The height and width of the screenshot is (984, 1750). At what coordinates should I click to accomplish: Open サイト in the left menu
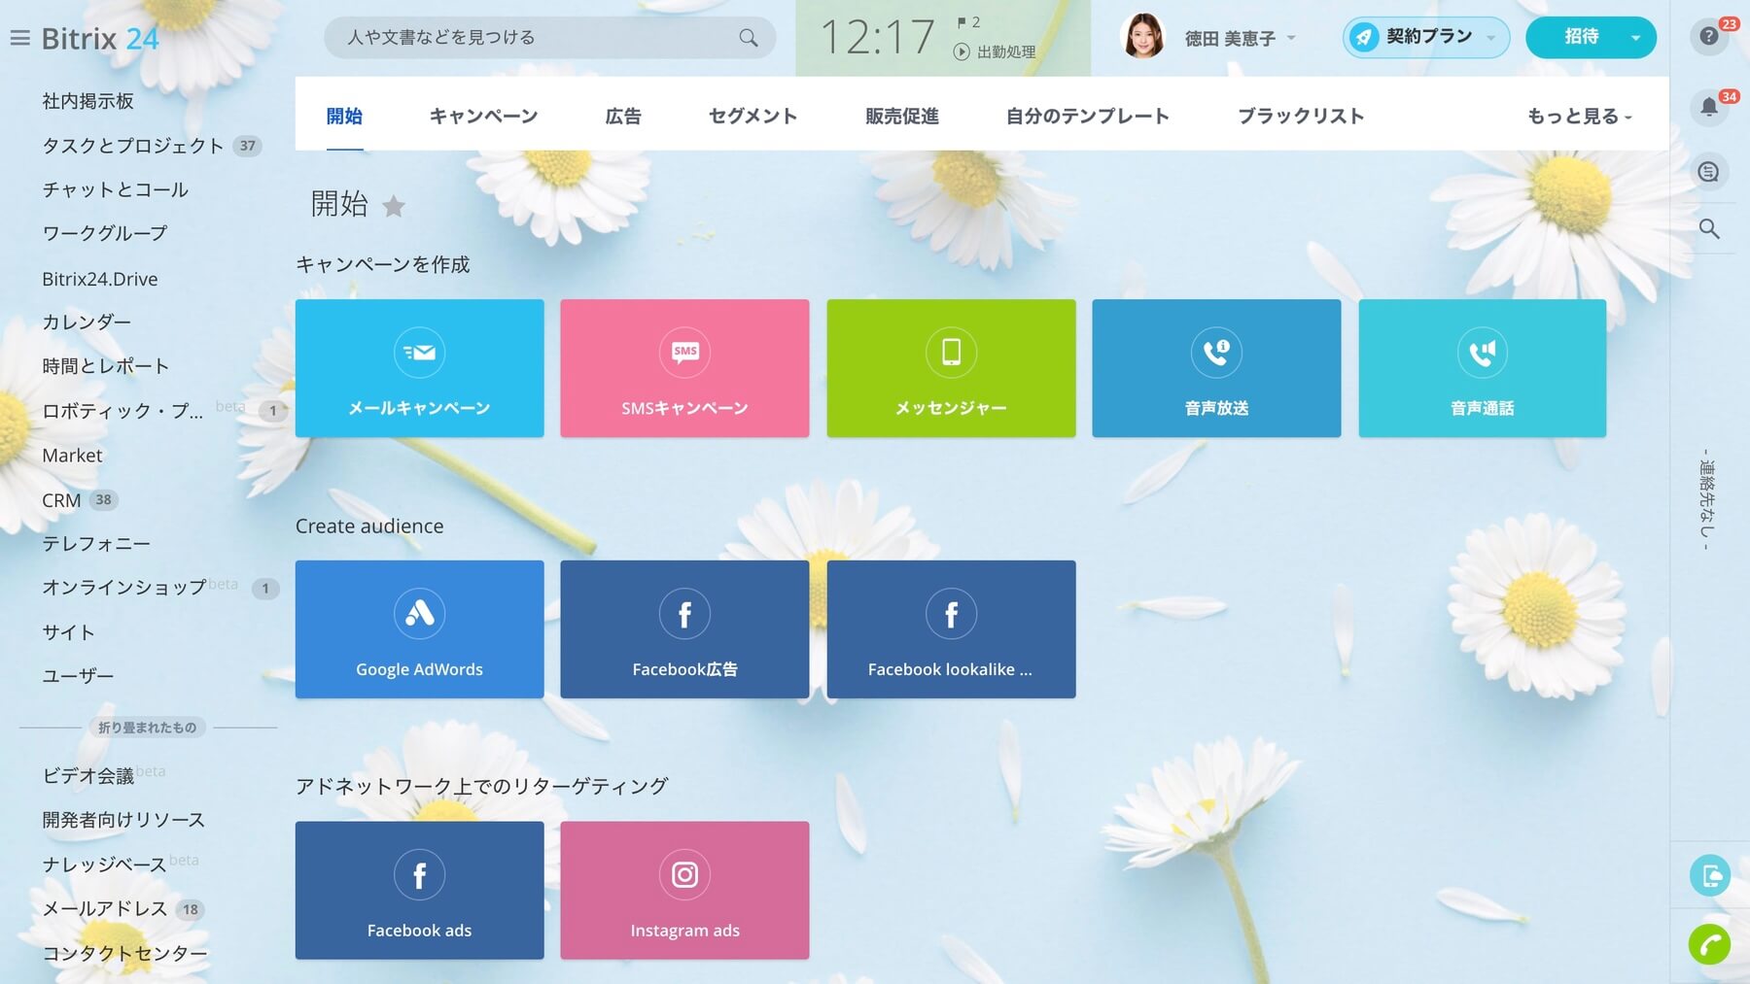[x=68, y=632]
